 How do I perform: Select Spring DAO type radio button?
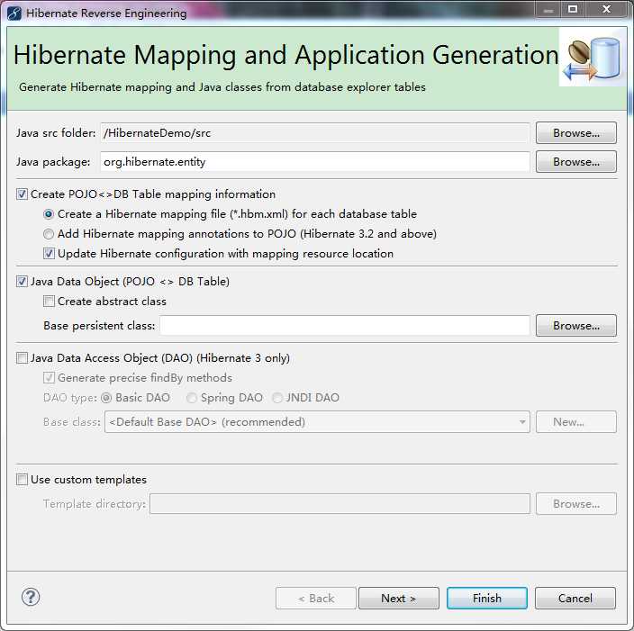[x=192, y=398]
